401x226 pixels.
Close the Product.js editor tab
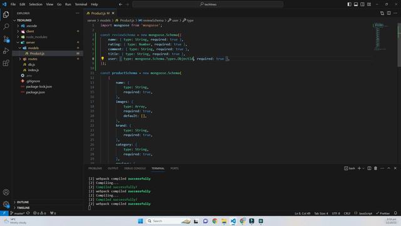(x=113, y=13)
